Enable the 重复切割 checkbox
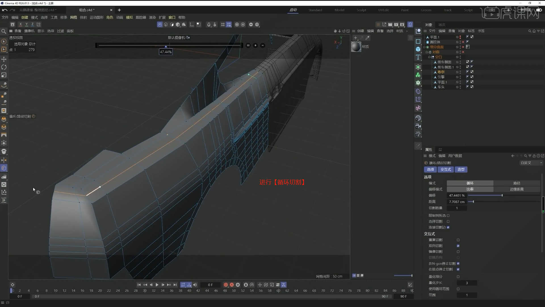Image resolution: width=545 pixels, height=307 pixels. [x=458, y=240]
